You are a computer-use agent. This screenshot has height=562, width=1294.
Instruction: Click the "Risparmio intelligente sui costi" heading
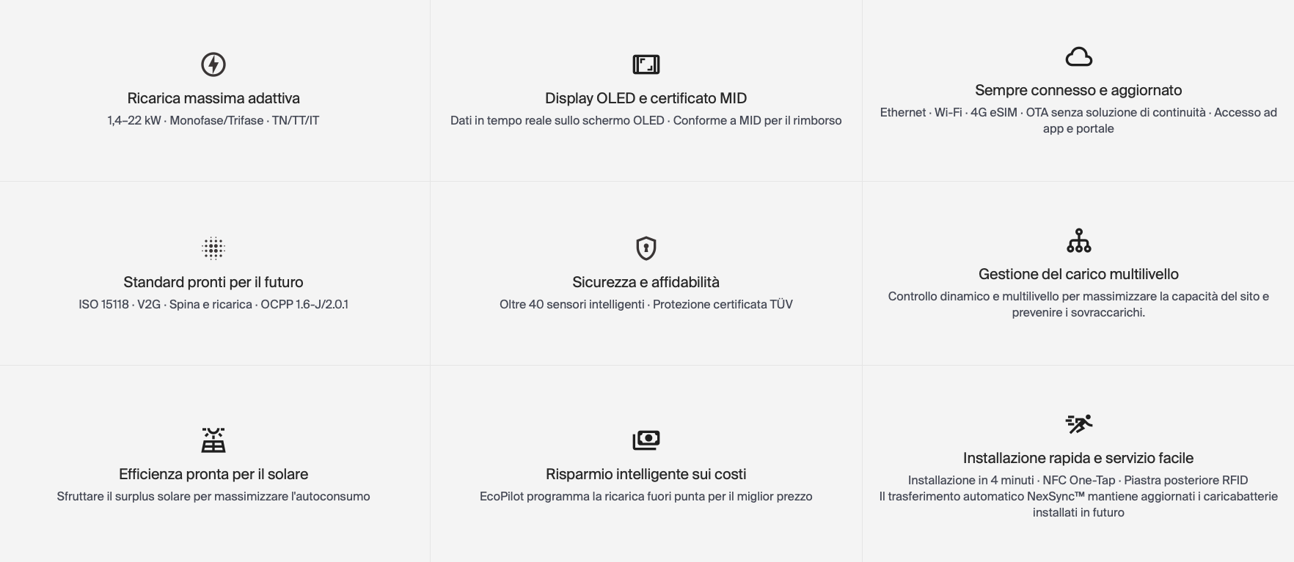pos(646,474)
